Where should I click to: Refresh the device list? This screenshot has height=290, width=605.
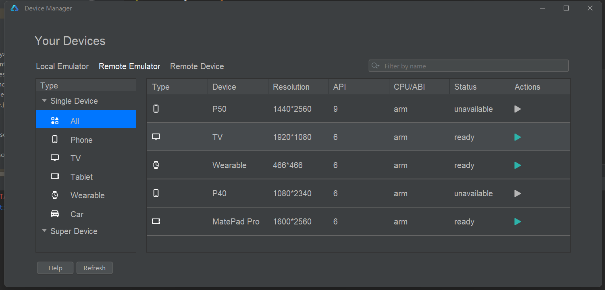[x=94, y=268]
